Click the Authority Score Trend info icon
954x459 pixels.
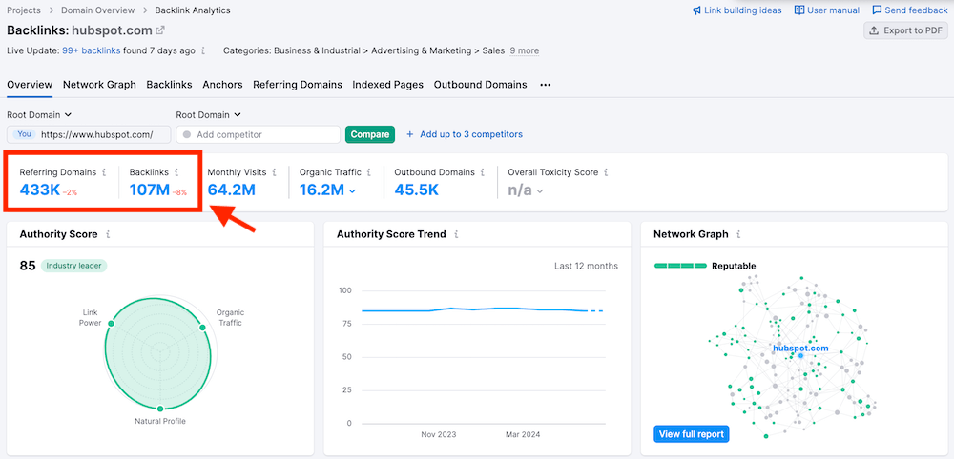pyautogui.click(x=456, y=234)
